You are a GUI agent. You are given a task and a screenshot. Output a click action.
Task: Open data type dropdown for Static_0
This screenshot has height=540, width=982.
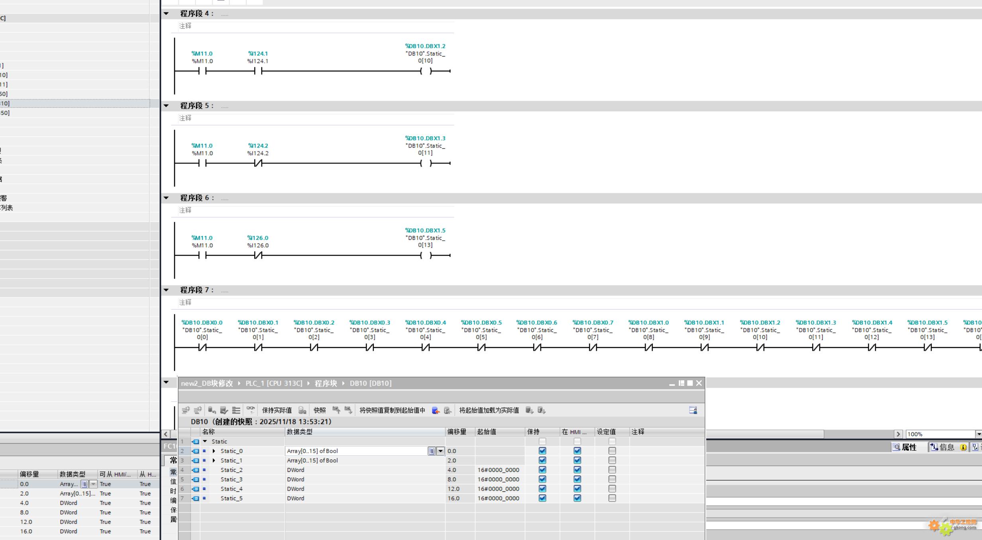[440, 451]
